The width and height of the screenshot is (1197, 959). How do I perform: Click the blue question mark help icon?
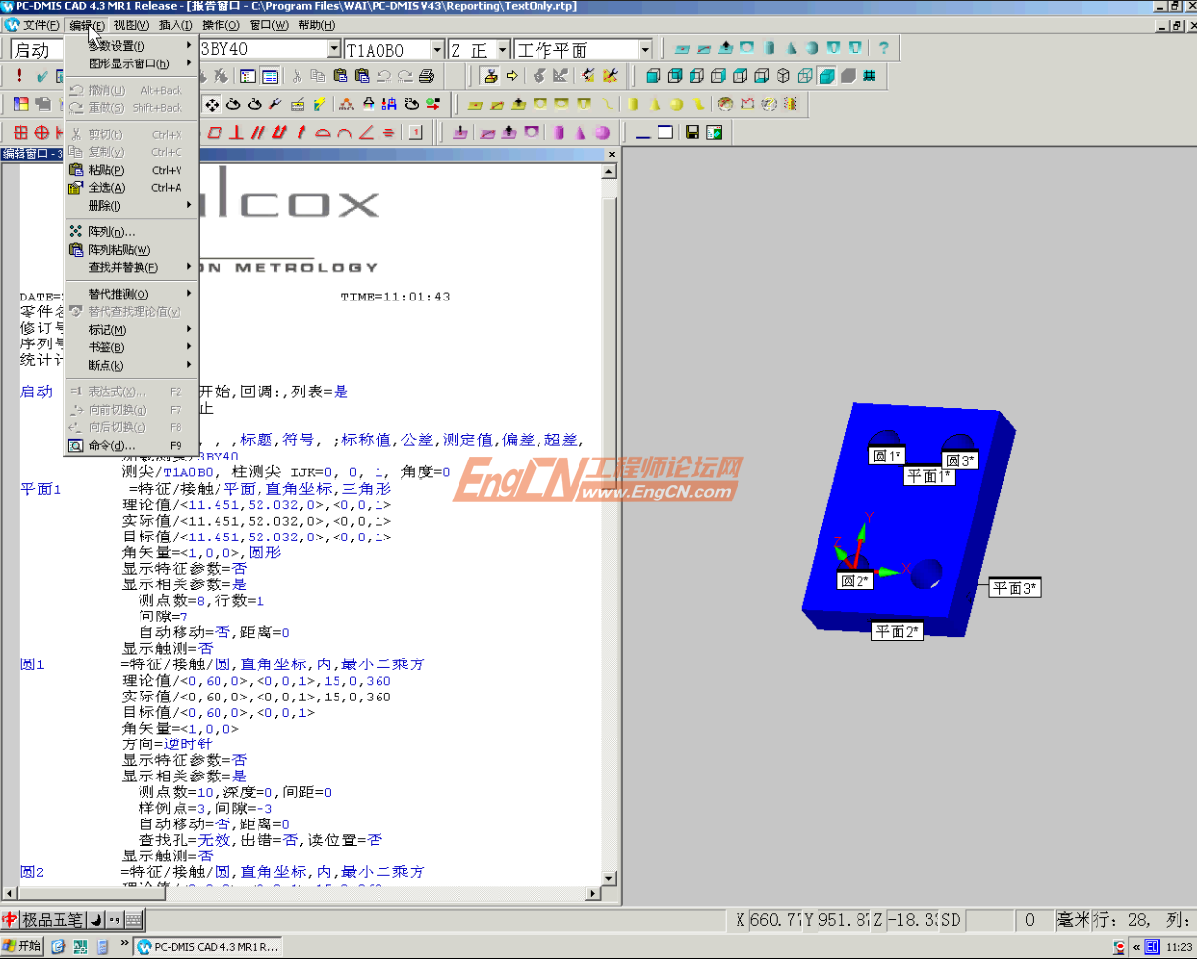pos(883,48)
